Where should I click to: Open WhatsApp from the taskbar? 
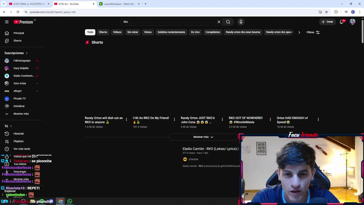pyautogui.click(x=70, y=202)
